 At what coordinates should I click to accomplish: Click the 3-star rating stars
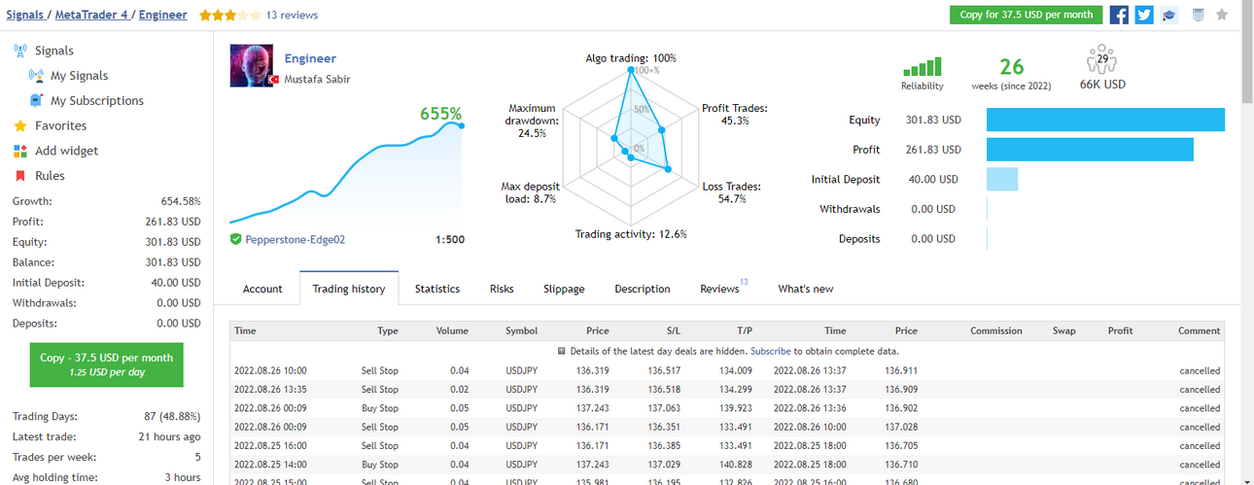229,16
